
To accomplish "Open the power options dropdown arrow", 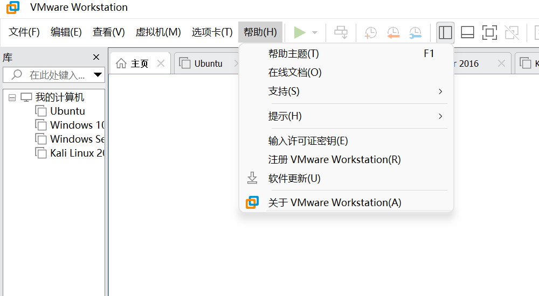I will click(x=315, y=33).
